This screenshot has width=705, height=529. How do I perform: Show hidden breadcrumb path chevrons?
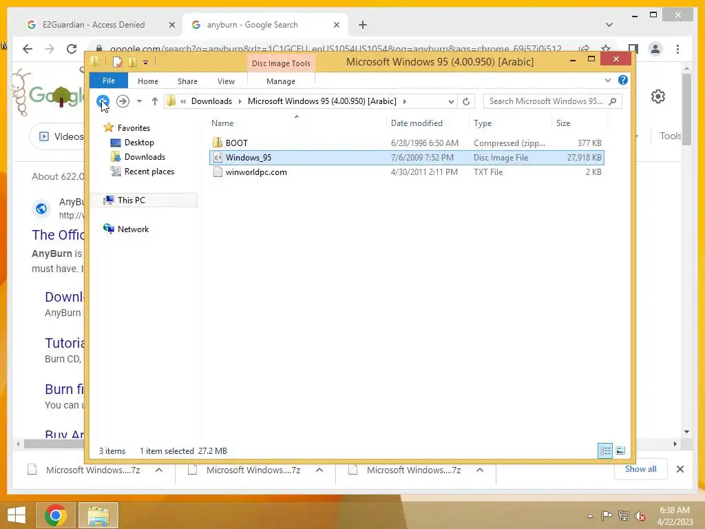click(x=183, y=101)
